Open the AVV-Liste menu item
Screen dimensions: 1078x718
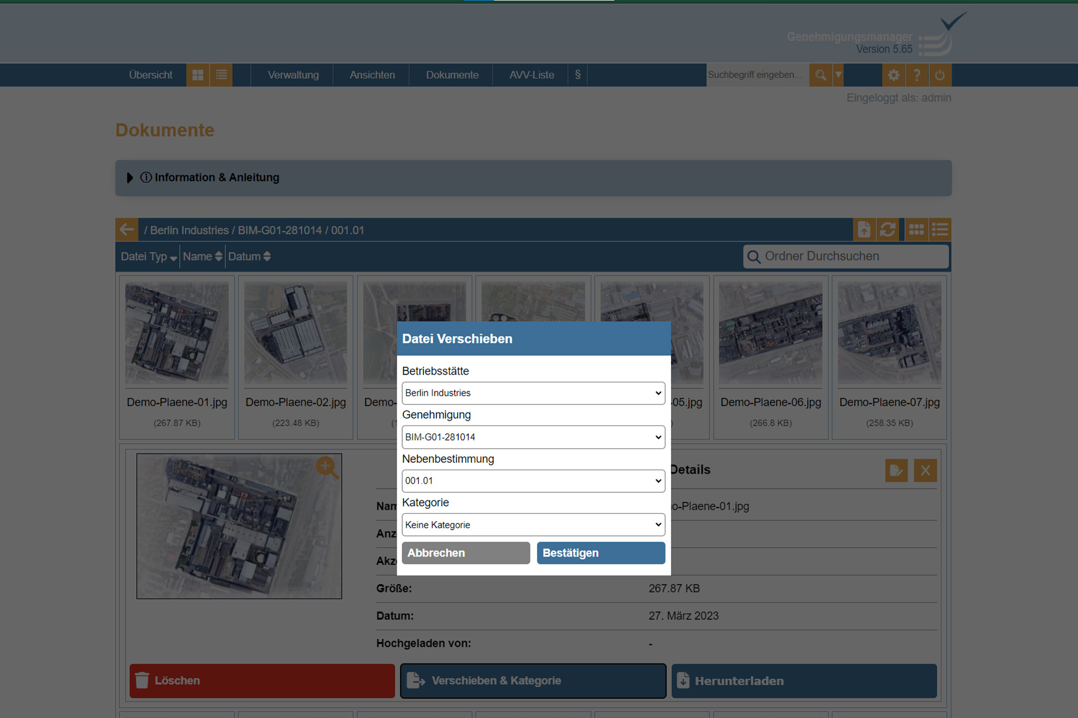click(531, 75)
